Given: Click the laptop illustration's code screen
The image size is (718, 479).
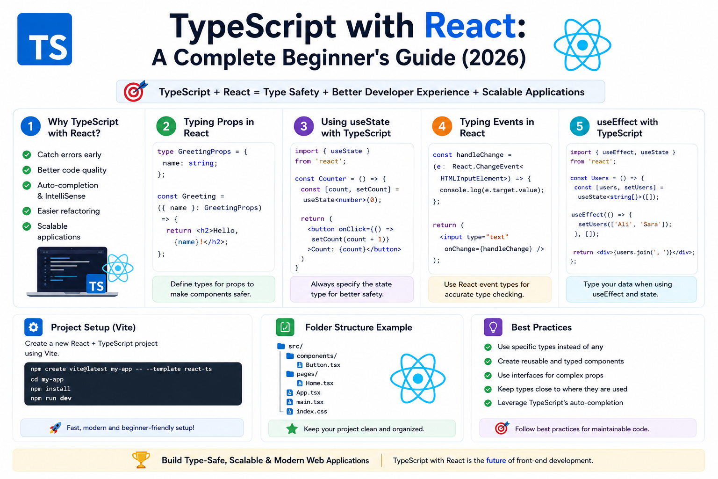Looking at the screenshot, I should point(72,269).
